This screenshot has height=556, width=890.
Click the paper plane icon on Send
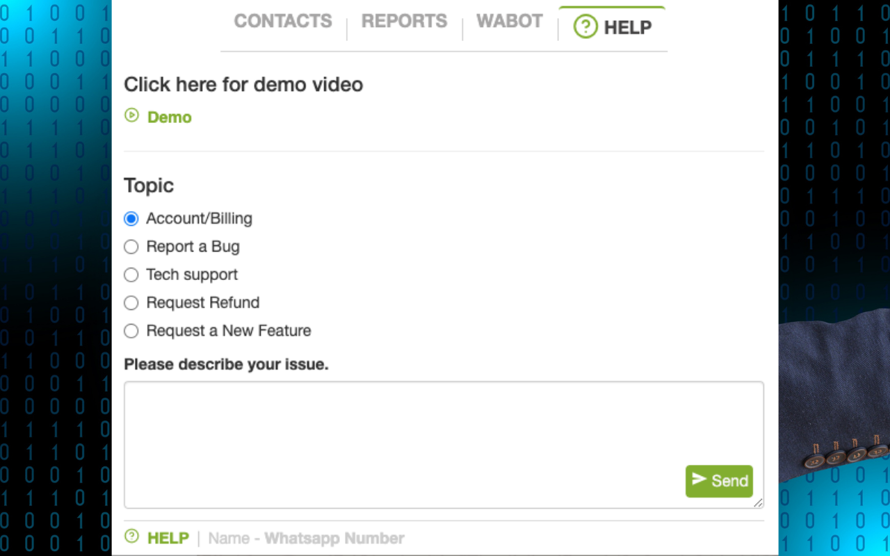coord(699,480)
